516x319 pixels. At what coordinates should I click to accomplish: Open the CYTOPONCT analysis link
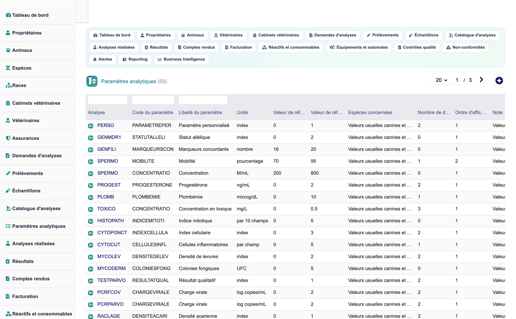112,233
